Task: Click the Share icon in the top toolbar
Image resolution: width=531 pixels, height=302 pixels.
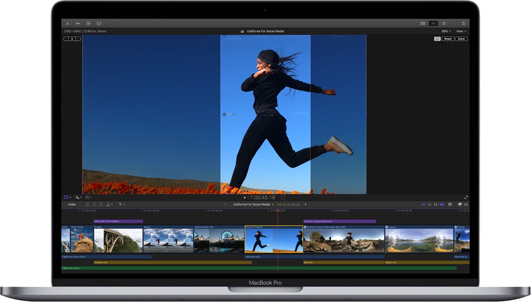Action: [x=463, y=23]
